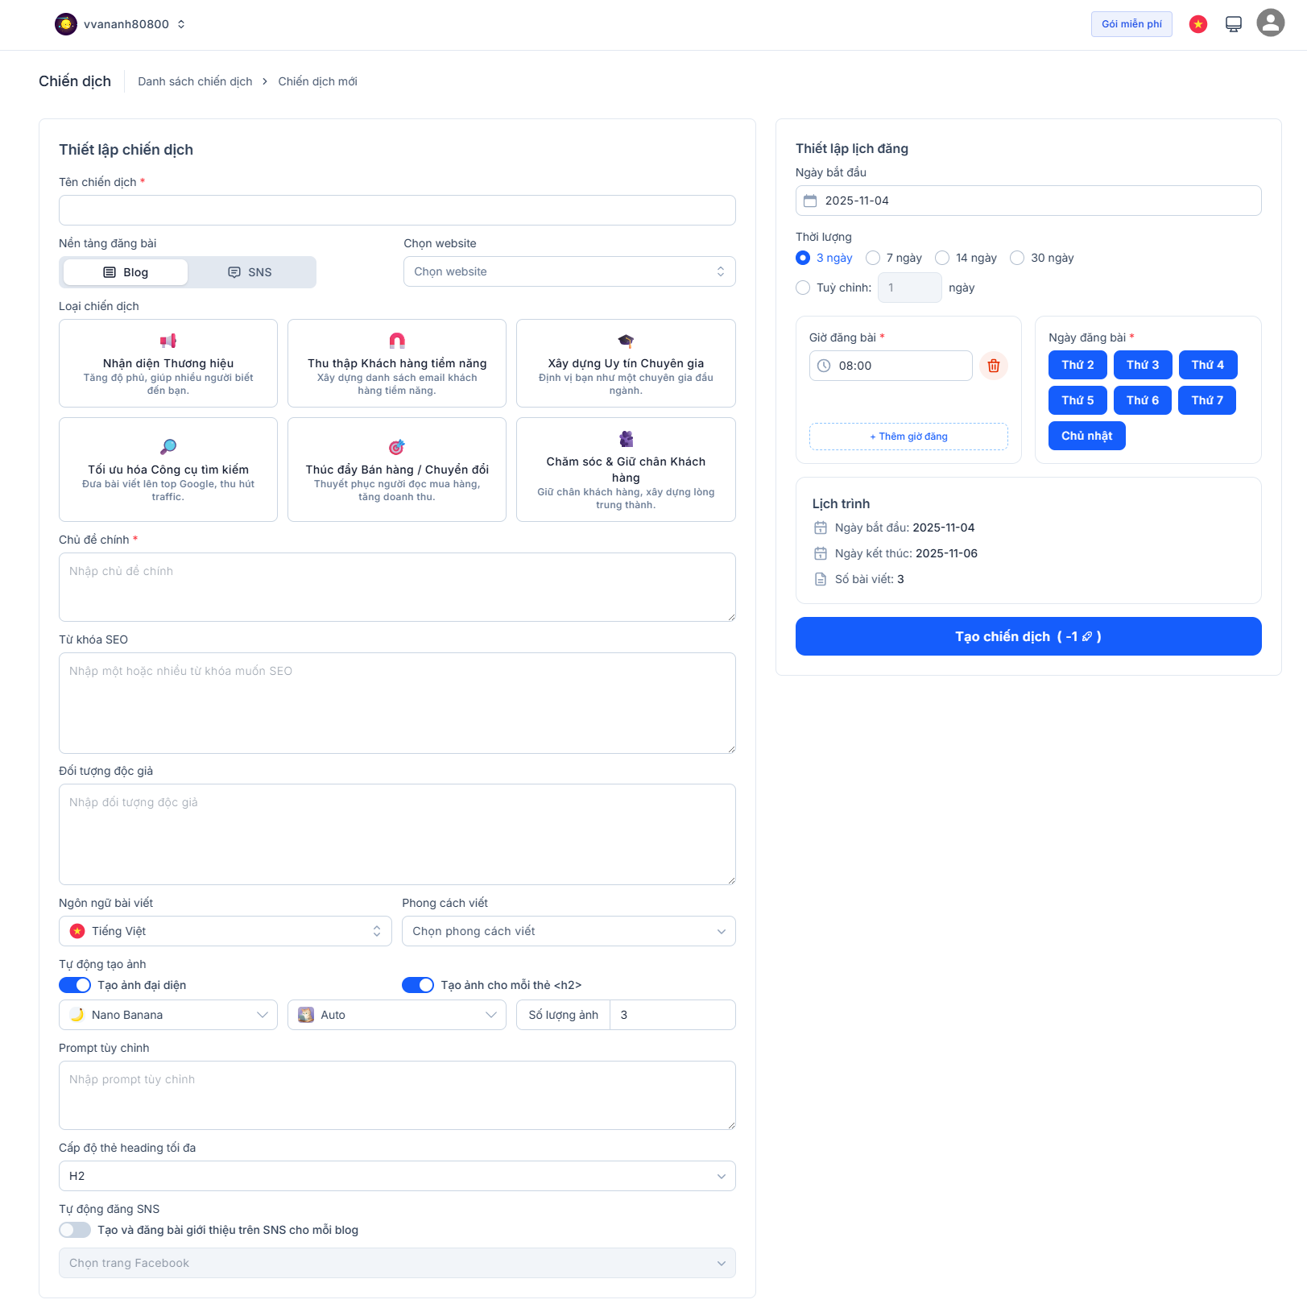Pick the magnifier Tối ưu hóa Công cụ card

point(168,470)
